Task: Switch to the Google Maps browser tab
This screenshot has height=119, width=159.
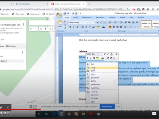Action: pos(32,4)
